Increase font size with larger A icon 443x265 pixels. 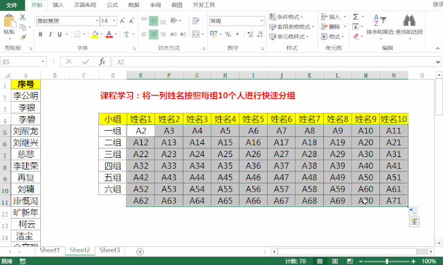point(123,21)
